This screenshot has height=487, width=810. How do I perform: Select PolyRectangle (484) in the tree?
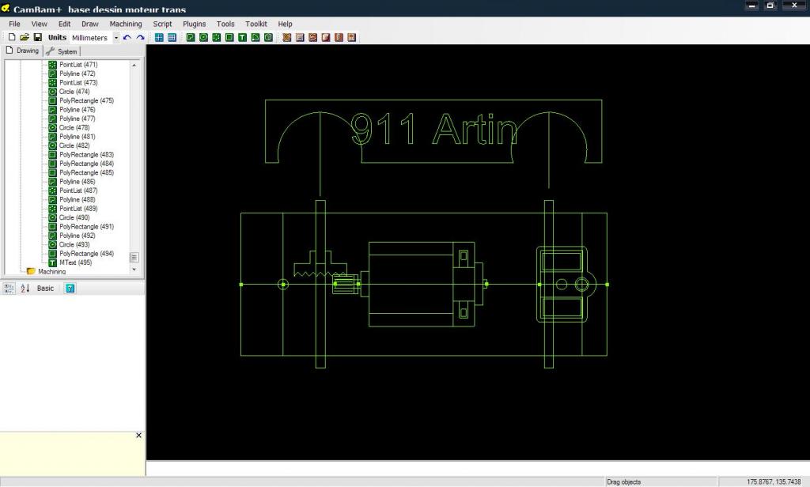86,163
